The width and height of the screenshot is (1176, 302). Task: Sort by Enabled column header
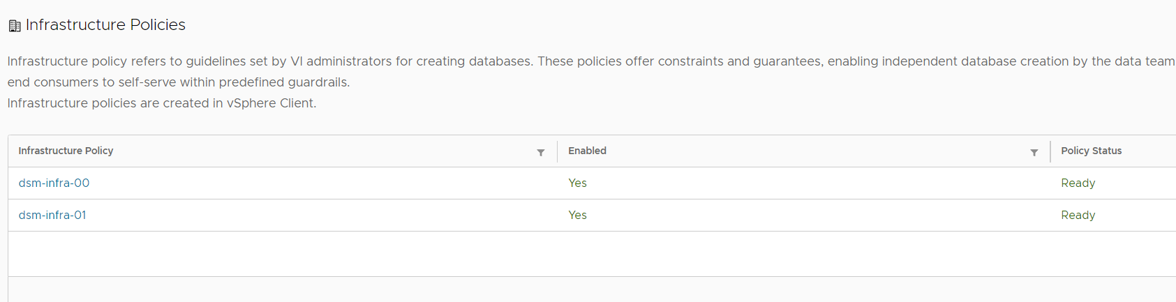587,151
